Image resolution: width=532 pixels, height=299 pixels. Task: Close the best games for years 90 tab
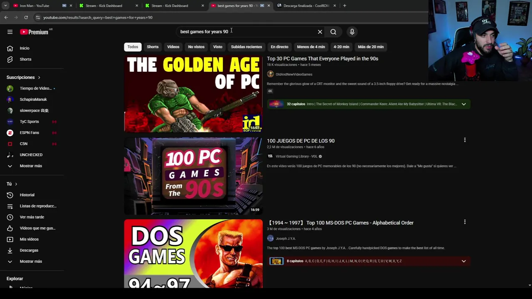click(268, 5)
